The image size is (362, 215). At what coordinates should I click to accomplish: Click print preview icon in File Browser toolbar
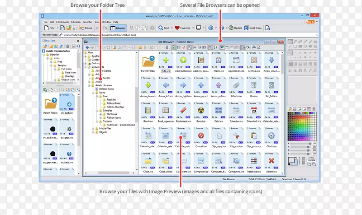(x=259, y=47)
